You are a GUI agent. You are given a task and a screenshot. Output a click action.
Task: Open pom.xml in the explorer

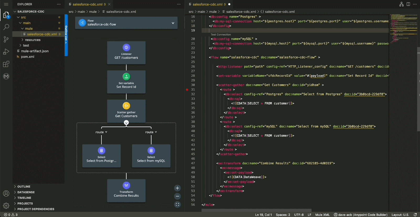pyautogui.click(x=28, y=57)
